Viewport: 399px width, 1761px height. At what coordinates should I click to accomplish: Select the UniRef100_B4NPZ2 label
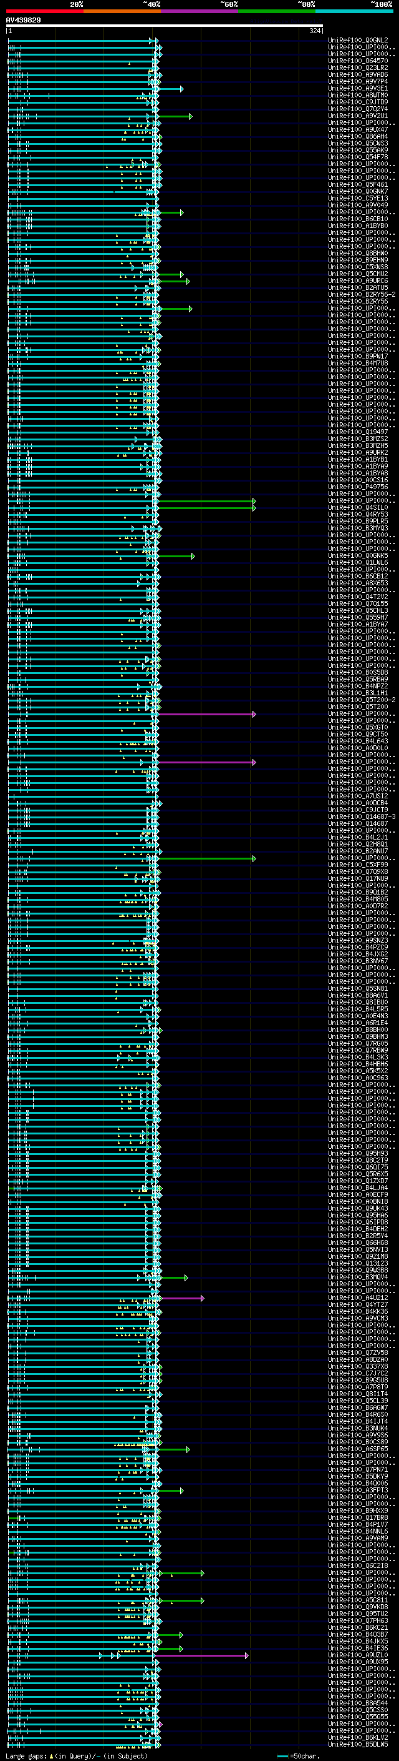tap(357, 687)
